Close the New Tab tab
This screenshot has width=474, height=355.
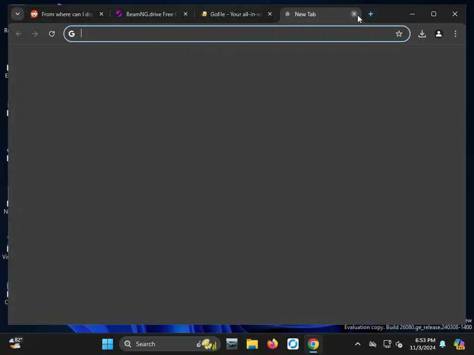coord(354,14)
